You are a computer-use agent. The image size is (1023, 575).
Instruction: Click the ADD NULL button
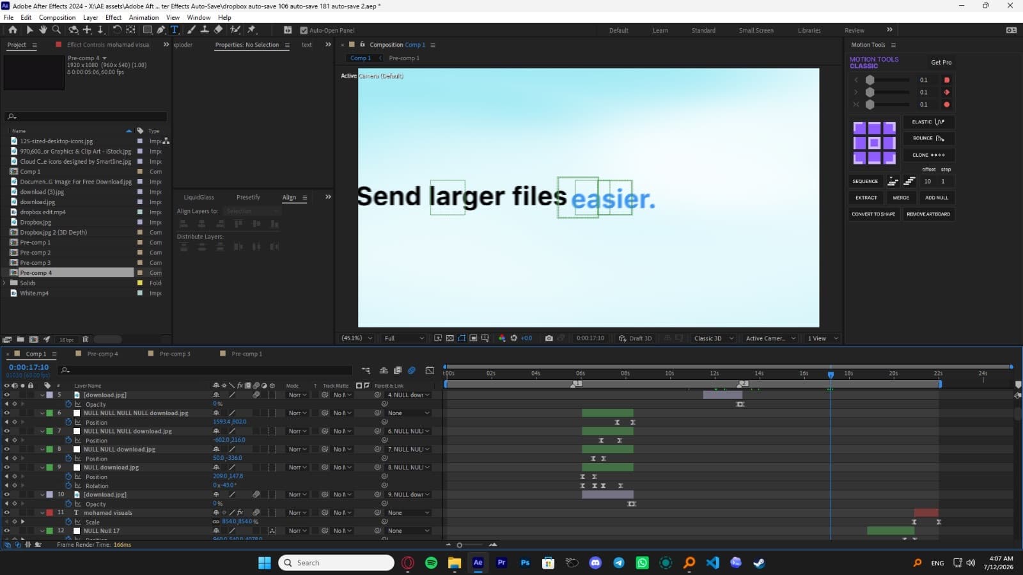937,198
